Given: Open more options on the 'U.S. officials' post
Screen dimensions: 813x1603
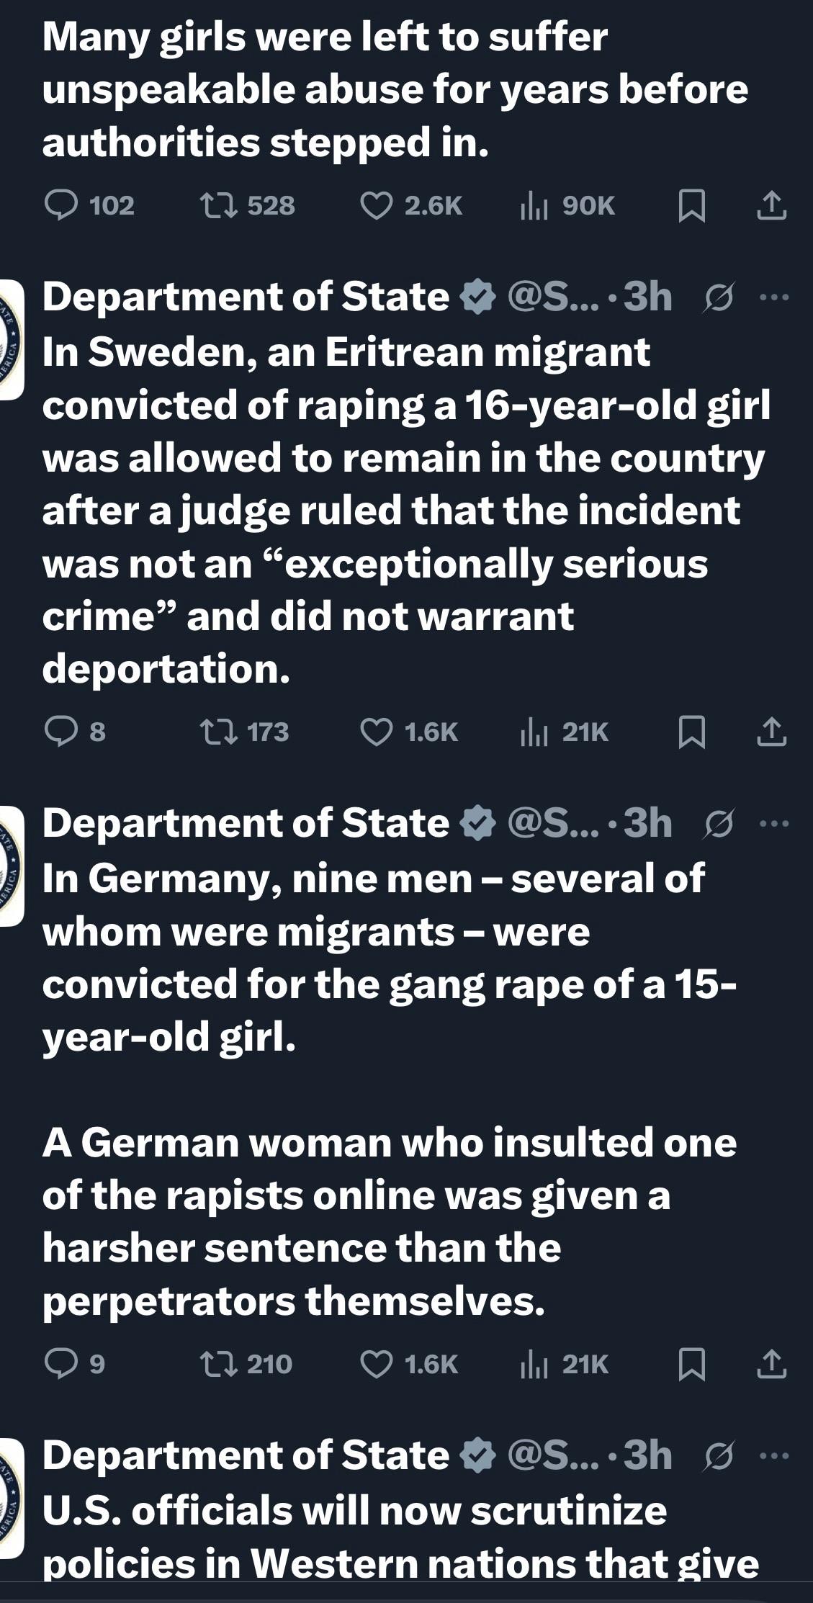Looking at the screenshot, I should [x=774, y=1455].
